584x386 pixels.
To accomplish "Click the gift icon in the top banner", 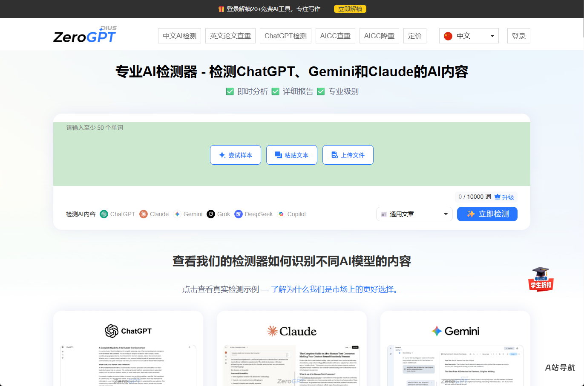I will point(221,9).
